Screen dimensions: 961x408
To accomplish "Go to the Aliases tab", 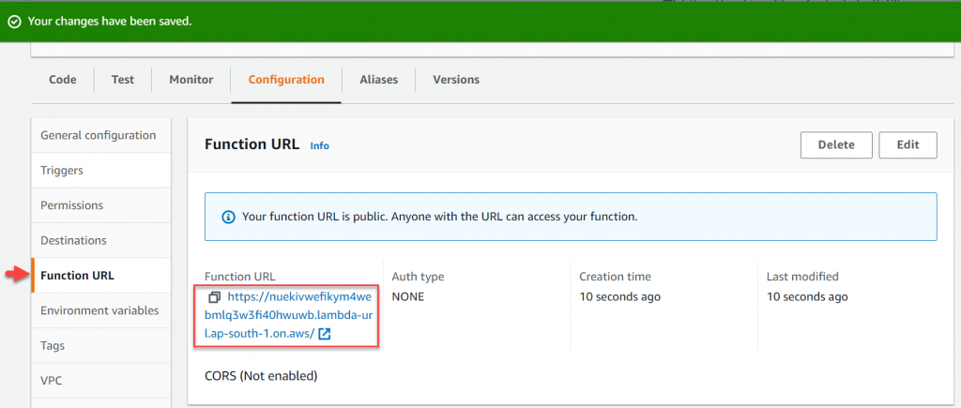I will (x=379, y=80).
